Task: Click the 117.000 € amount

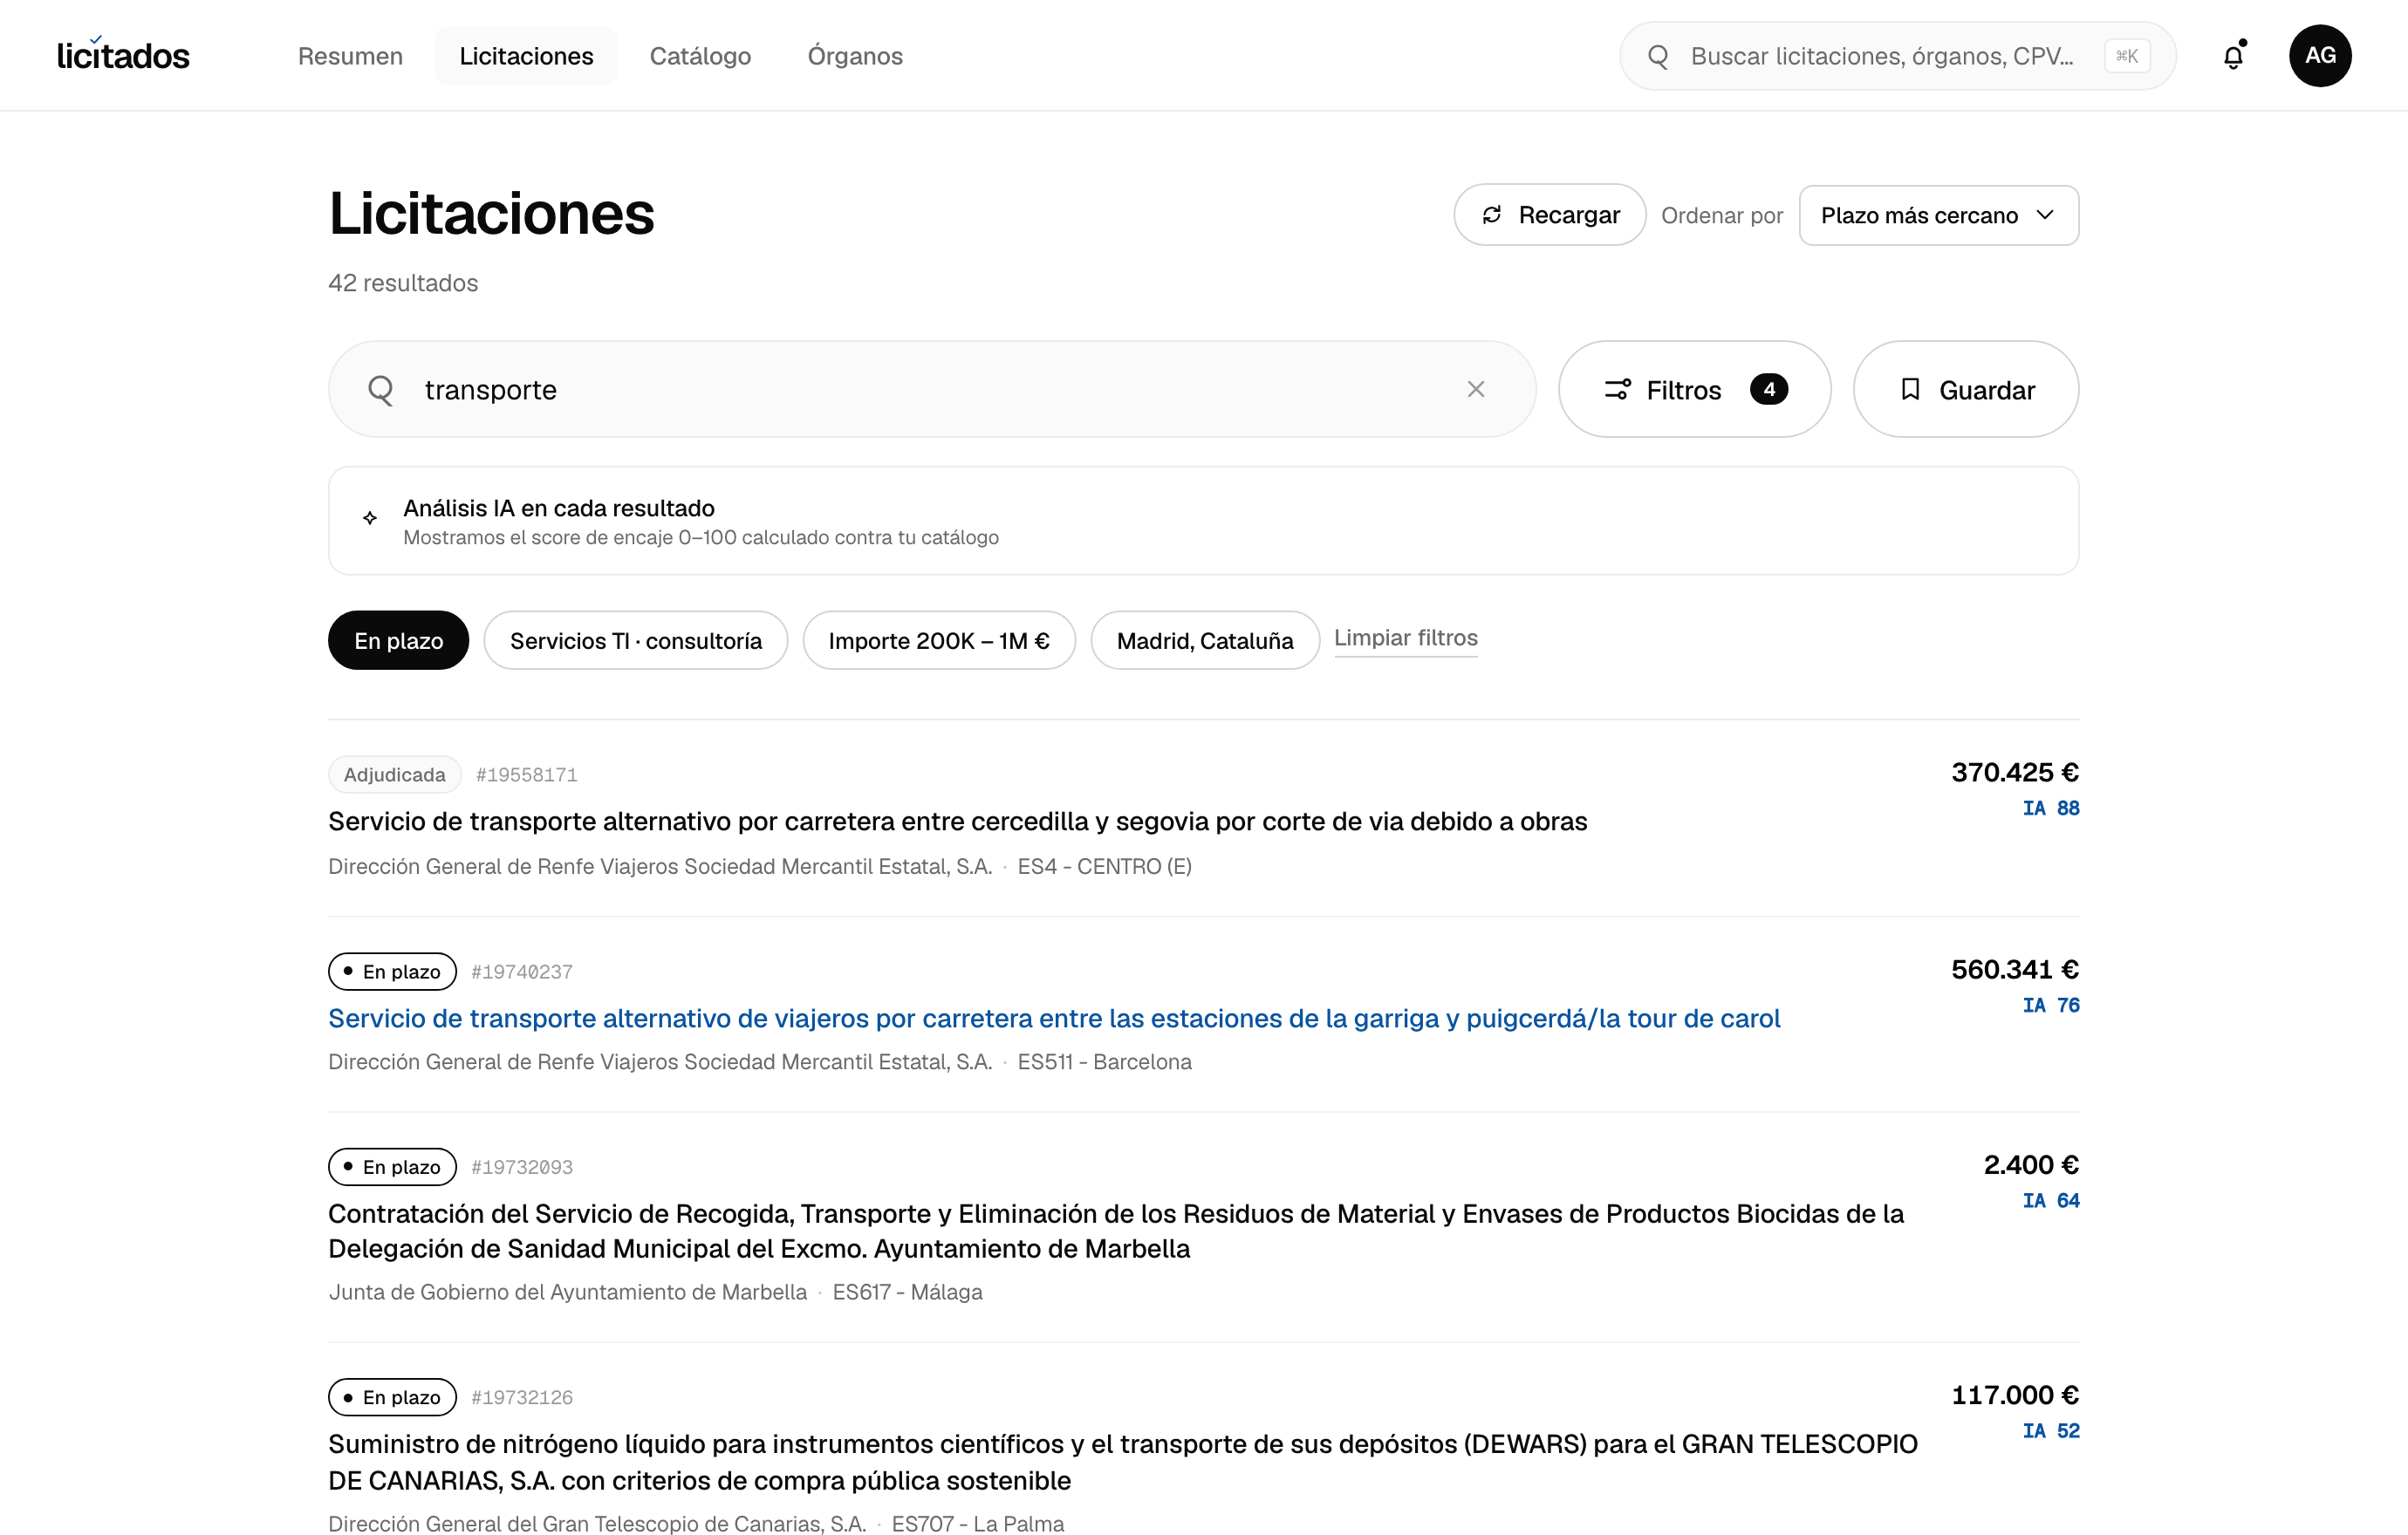Action: point(2015,1395)
